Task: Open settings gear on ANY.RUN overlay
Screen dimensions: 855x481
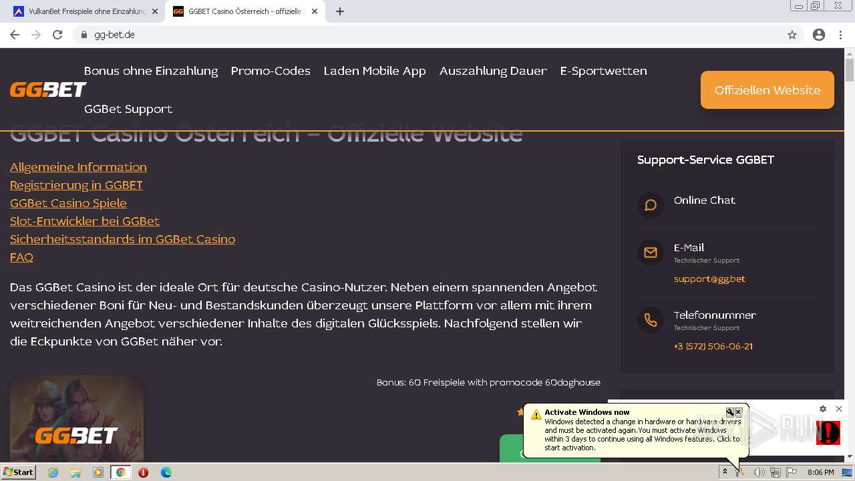Action: coord(823,409)
